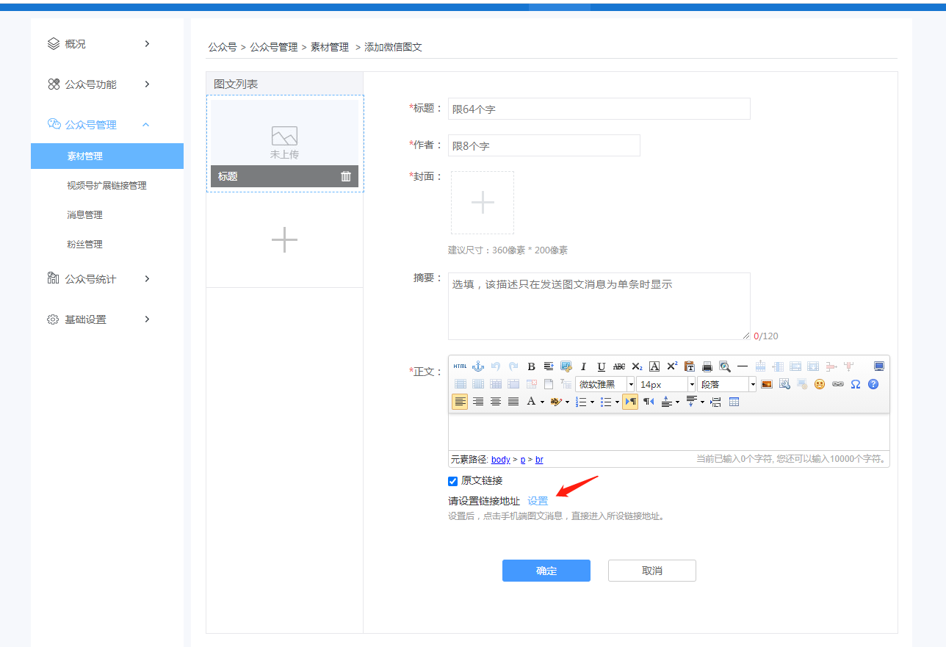Click the print icon in editor toolbar

coord(707,366)
